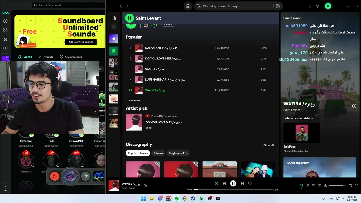Viewport: 361px width, 203px height.
Task: Open Voicemod account profile icon
Action: click(x=5, y=189)
